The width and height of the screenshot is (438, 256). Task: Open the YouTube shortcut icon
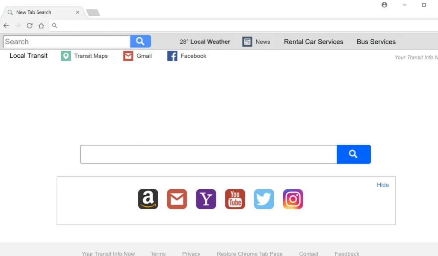235,199
